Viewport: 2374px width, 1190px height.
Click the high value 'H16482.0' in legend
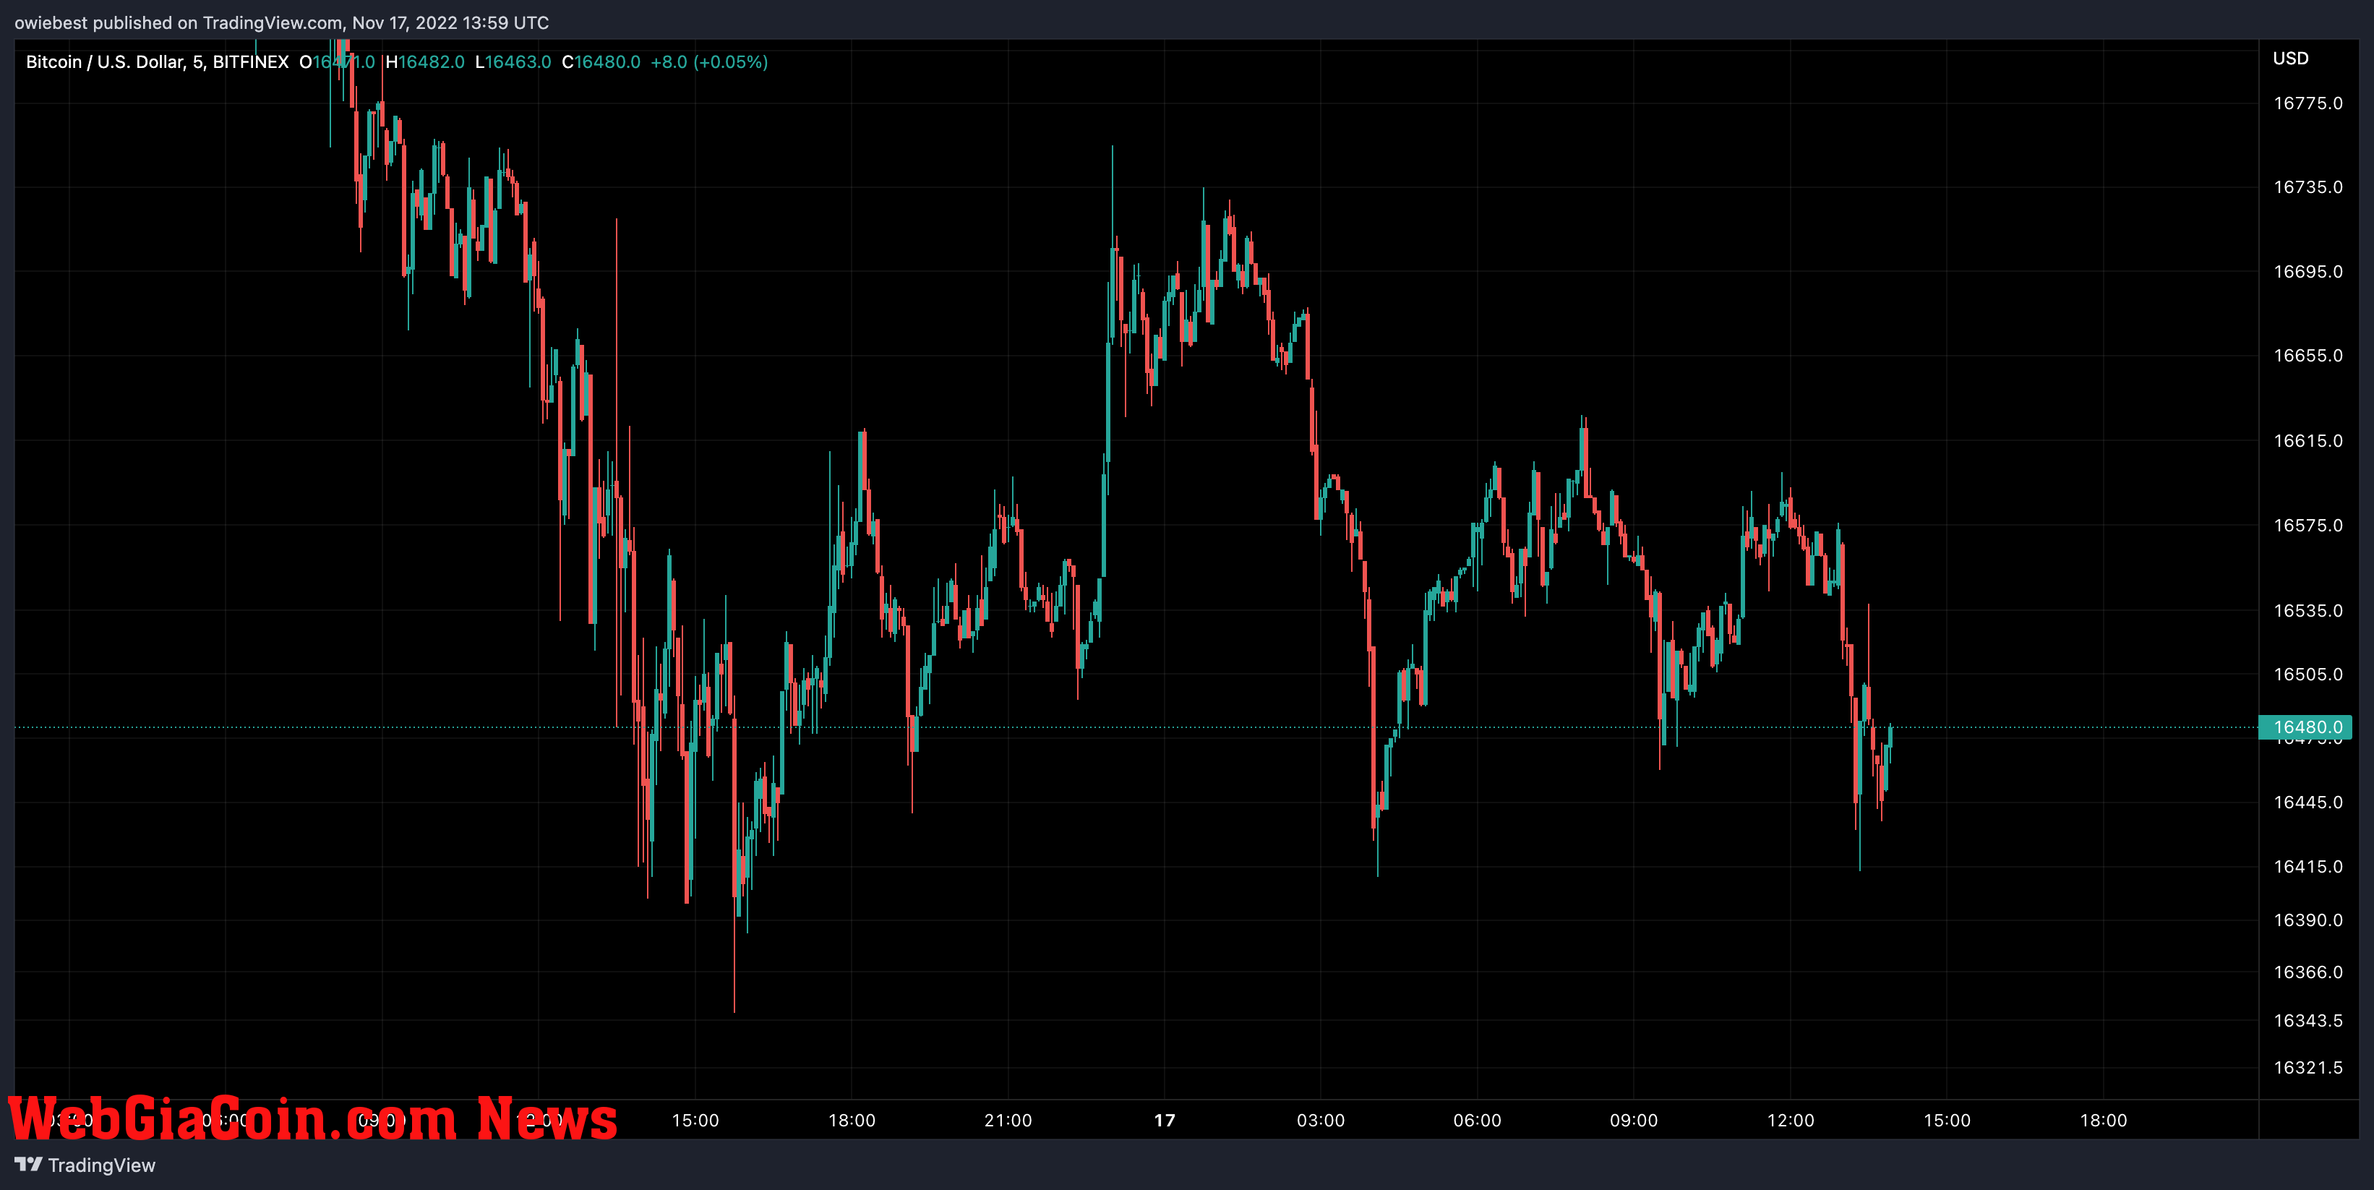point(425,61)
